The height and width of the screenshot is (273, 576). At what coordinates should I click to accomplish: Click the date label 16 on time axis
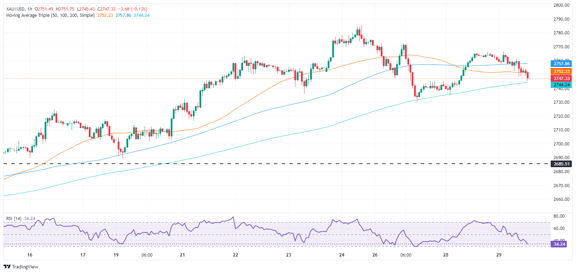pos(30,255)
